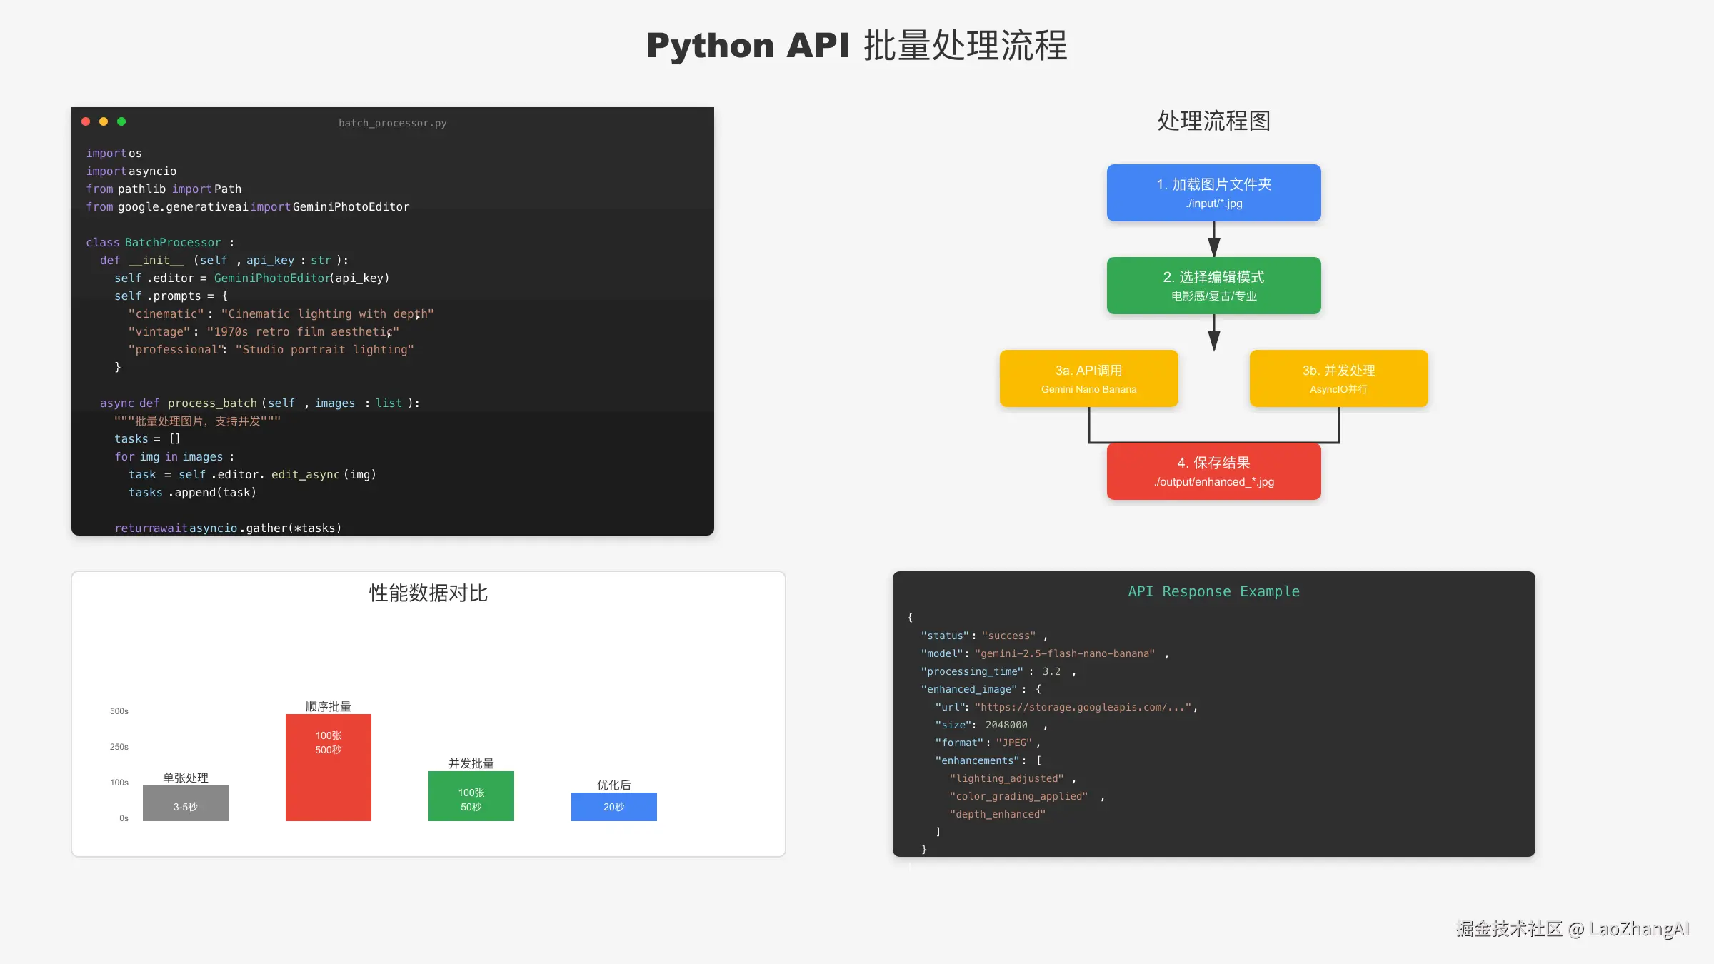
Task: Maximize the code editor window
Action: click(x=122, y=121)
